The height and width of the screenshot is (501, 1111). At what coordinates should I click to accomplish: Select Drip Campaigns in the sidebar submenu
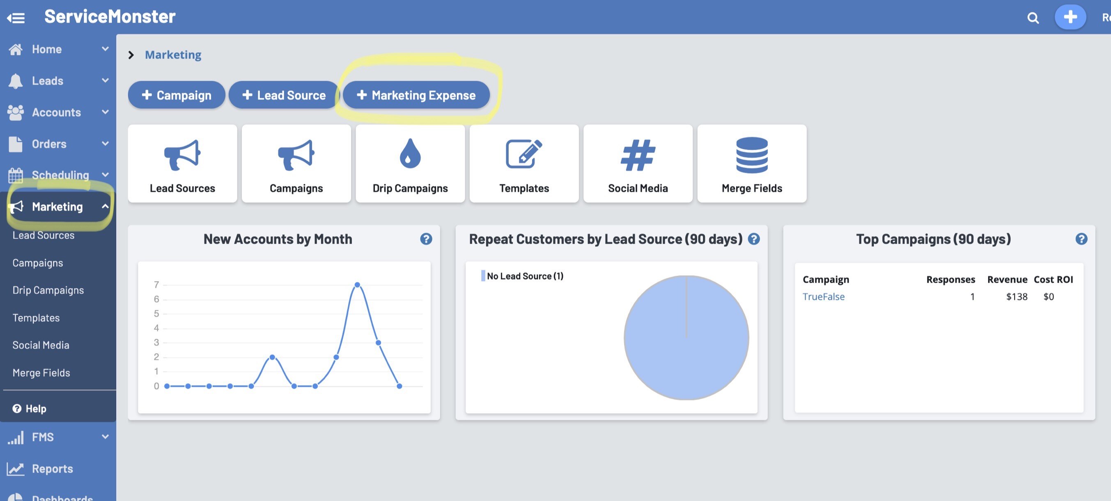48,290
